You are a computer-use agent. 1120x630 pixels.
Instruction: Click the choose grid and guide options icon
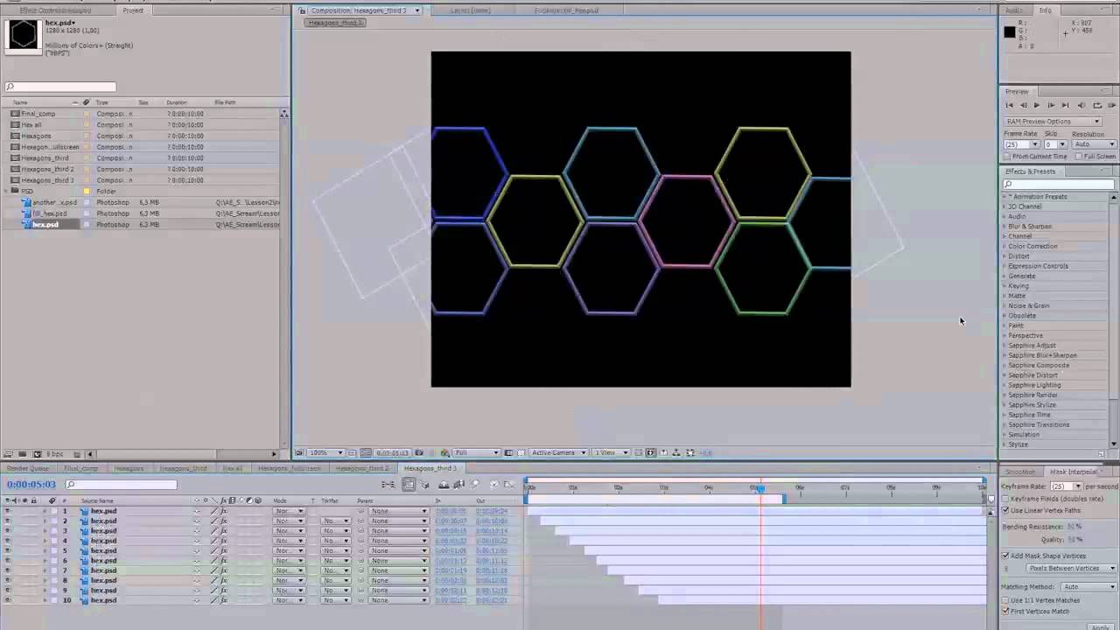click(352, 452)
